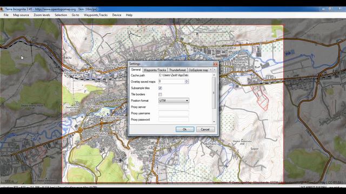The height and width of the screenshot is (194, 346).
Task: Click the "Tile borders" label
Action: coord(138,94)
